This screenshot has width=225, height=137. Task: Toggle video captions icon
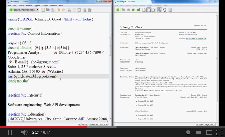199,132
